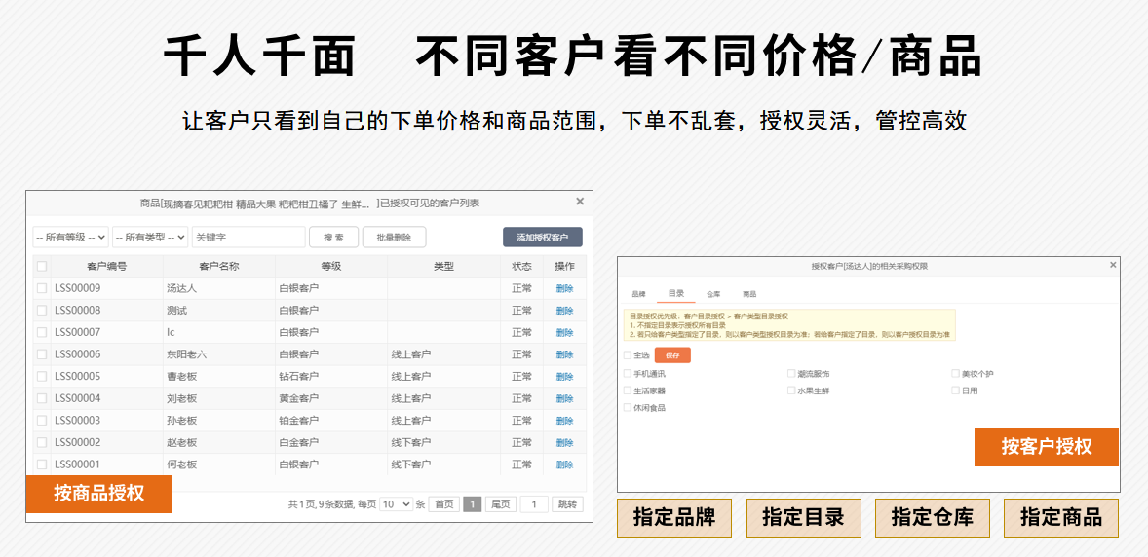Click the 关键字 search input field

(248, 237)
